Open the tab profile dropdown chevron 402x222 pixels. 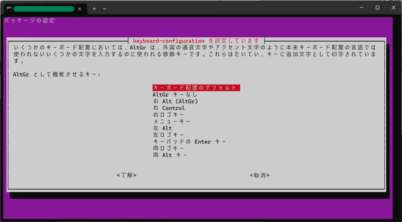coord(104,9)
